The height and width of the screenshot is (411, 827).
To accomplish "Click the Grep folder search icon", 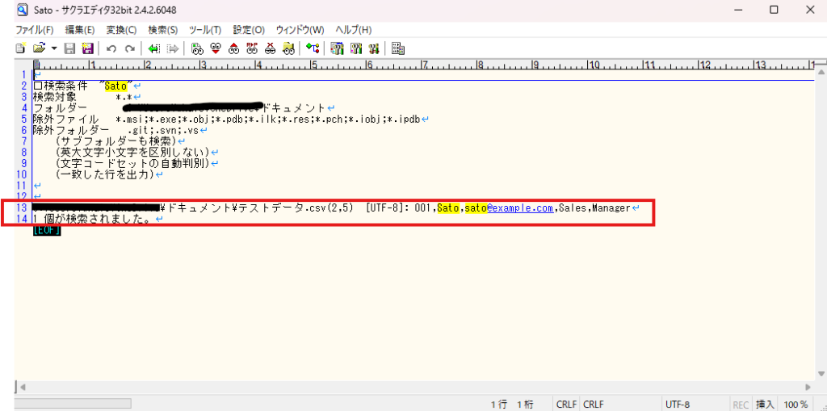I will coord(288,48).
